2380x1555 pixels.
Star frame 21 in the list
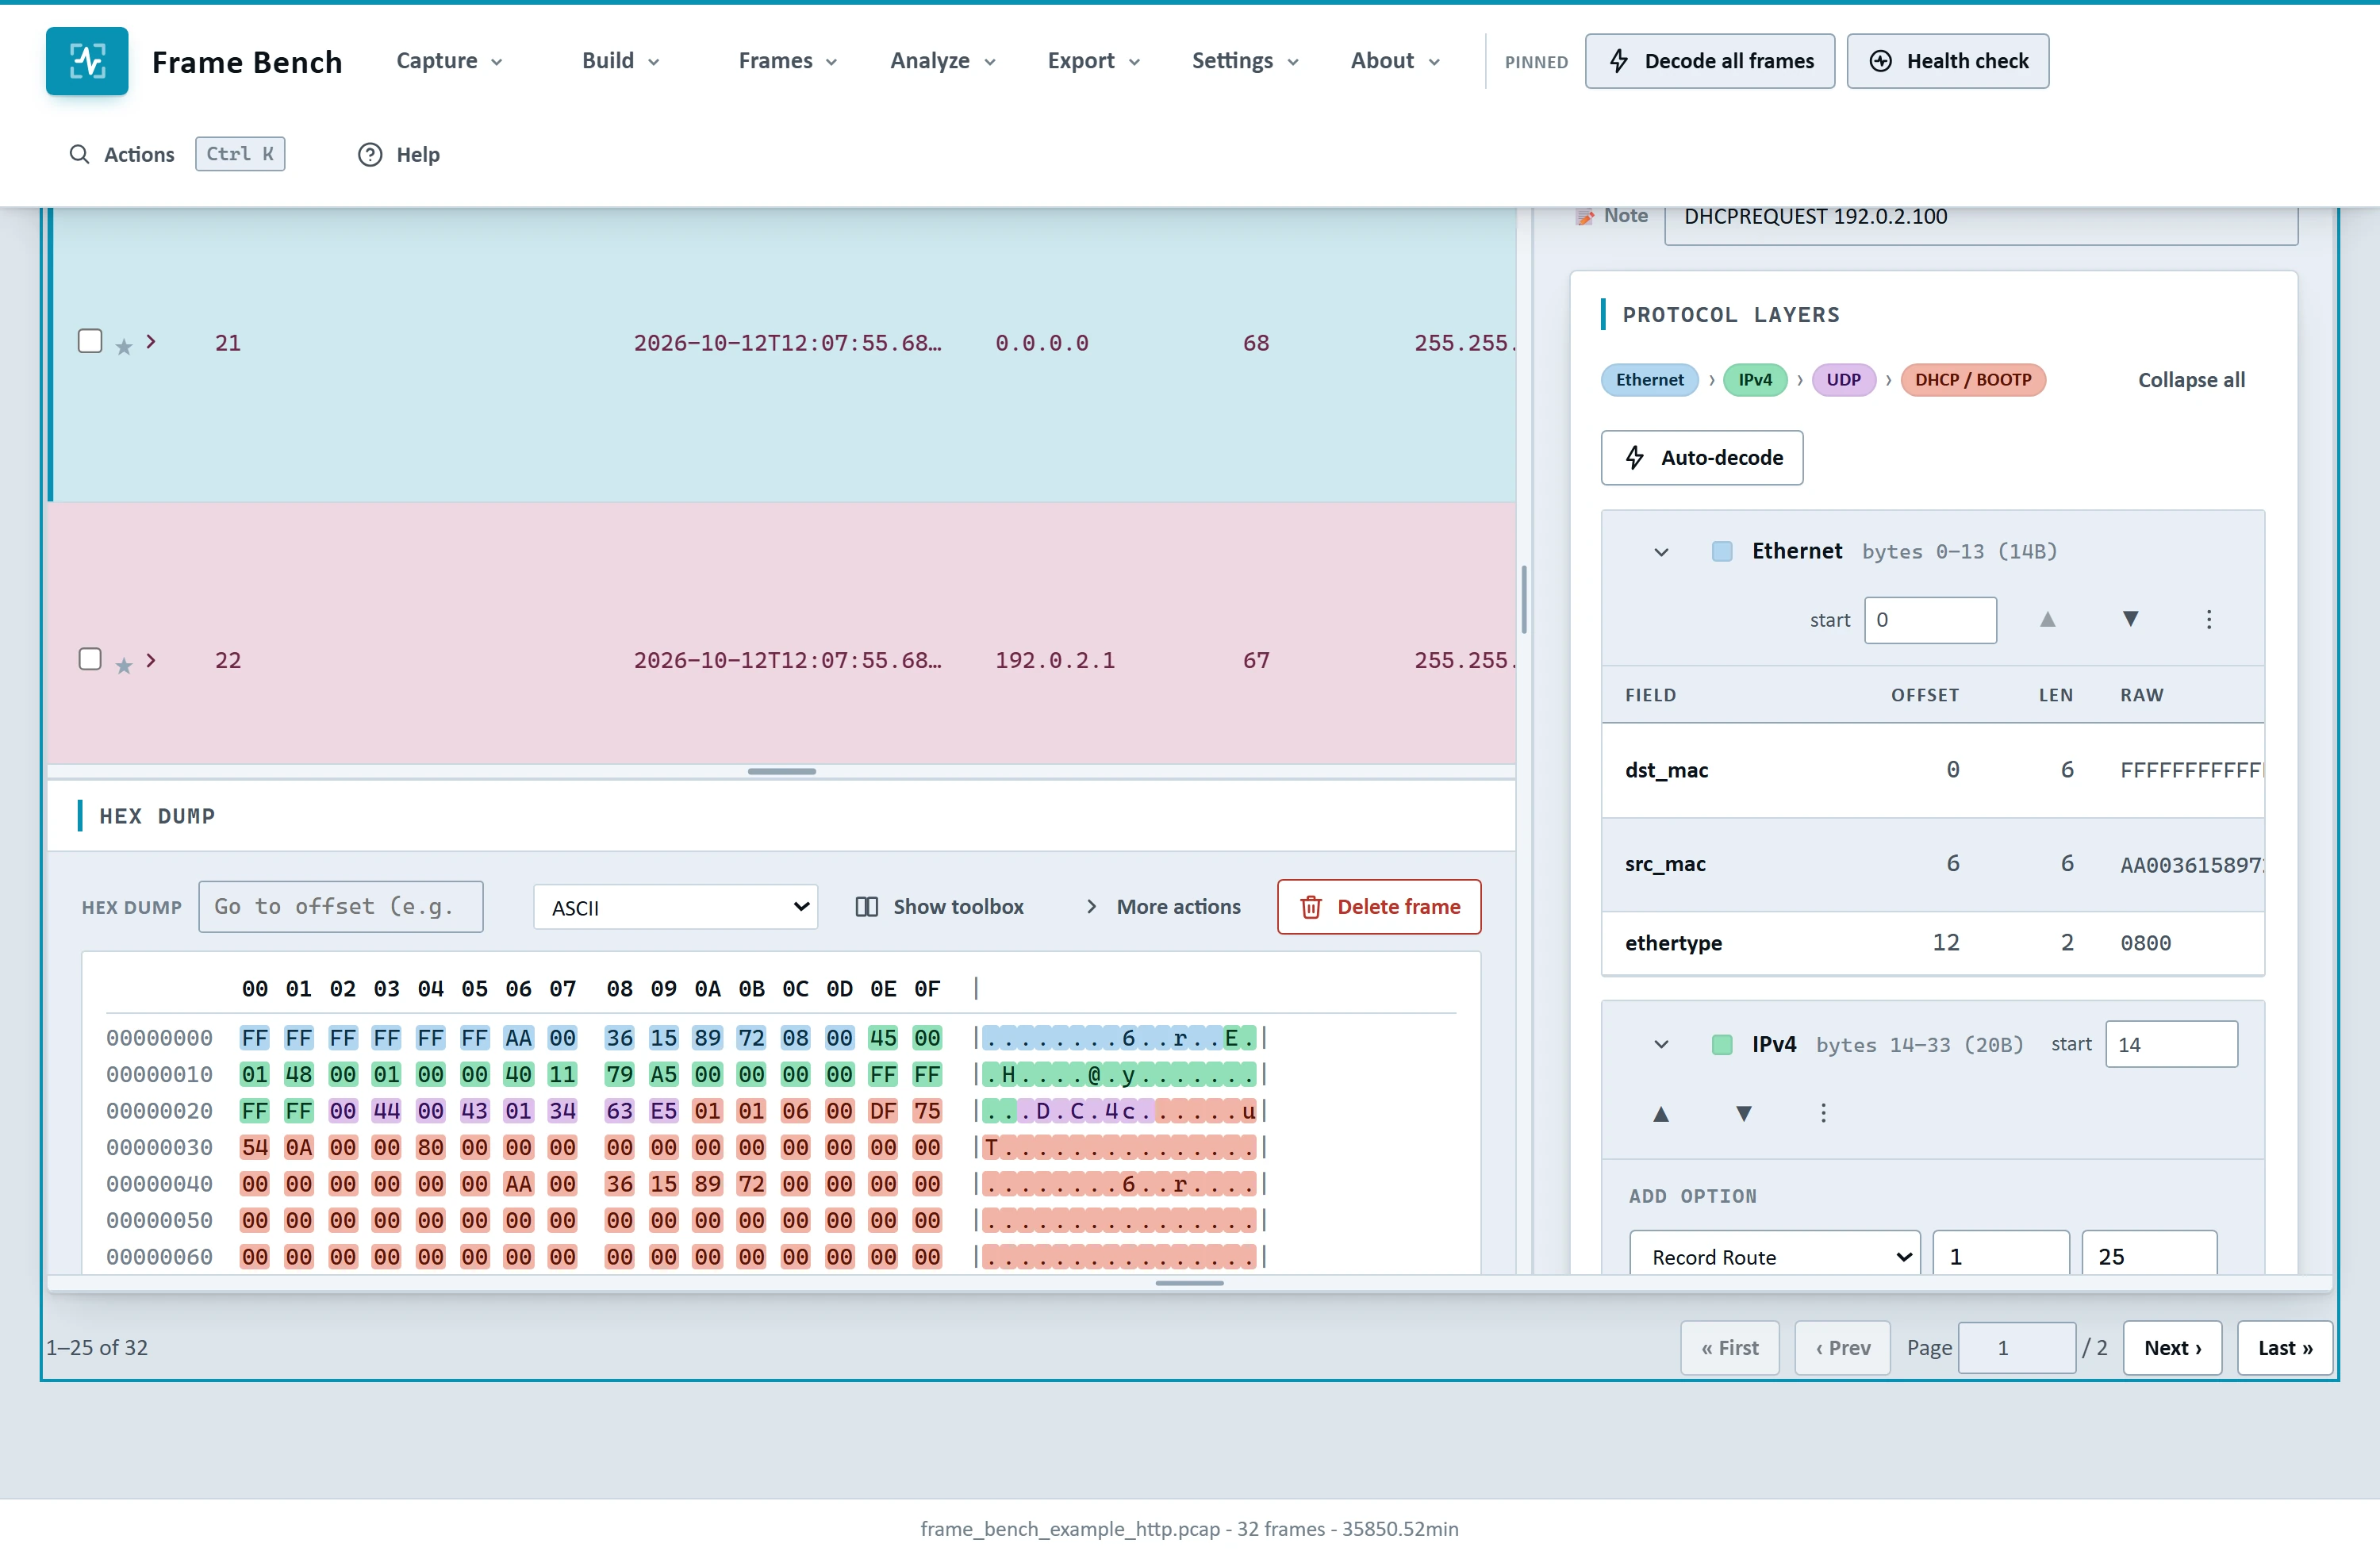point(124,347)
